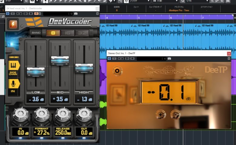Select 16 band mode in DeeVocoder
236x145 pixels.
coord(67,33)
